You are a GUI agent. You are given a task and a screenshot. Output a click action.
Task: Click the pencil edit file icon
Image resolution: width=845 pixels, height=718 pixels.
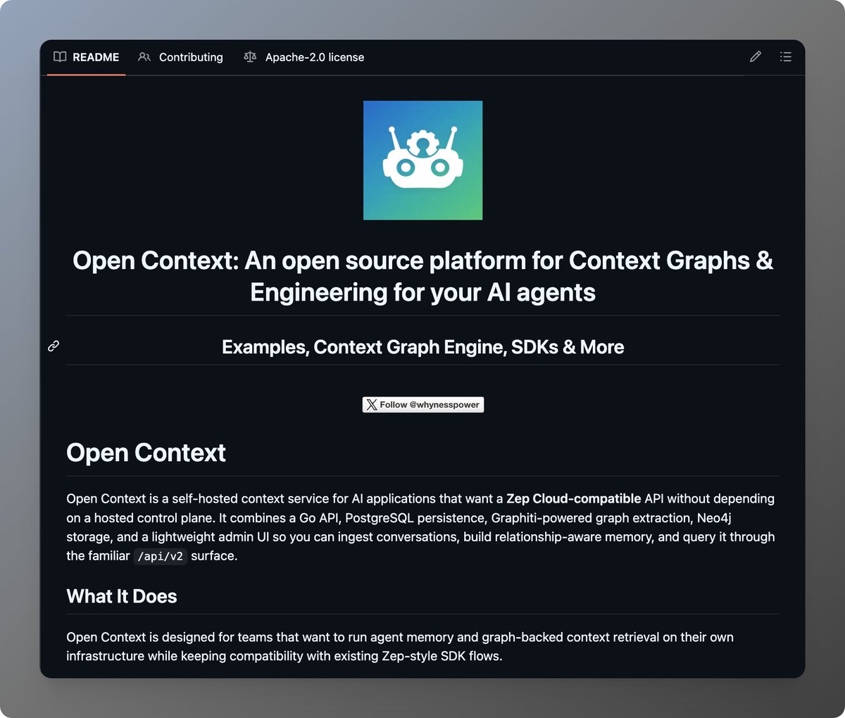756,57
